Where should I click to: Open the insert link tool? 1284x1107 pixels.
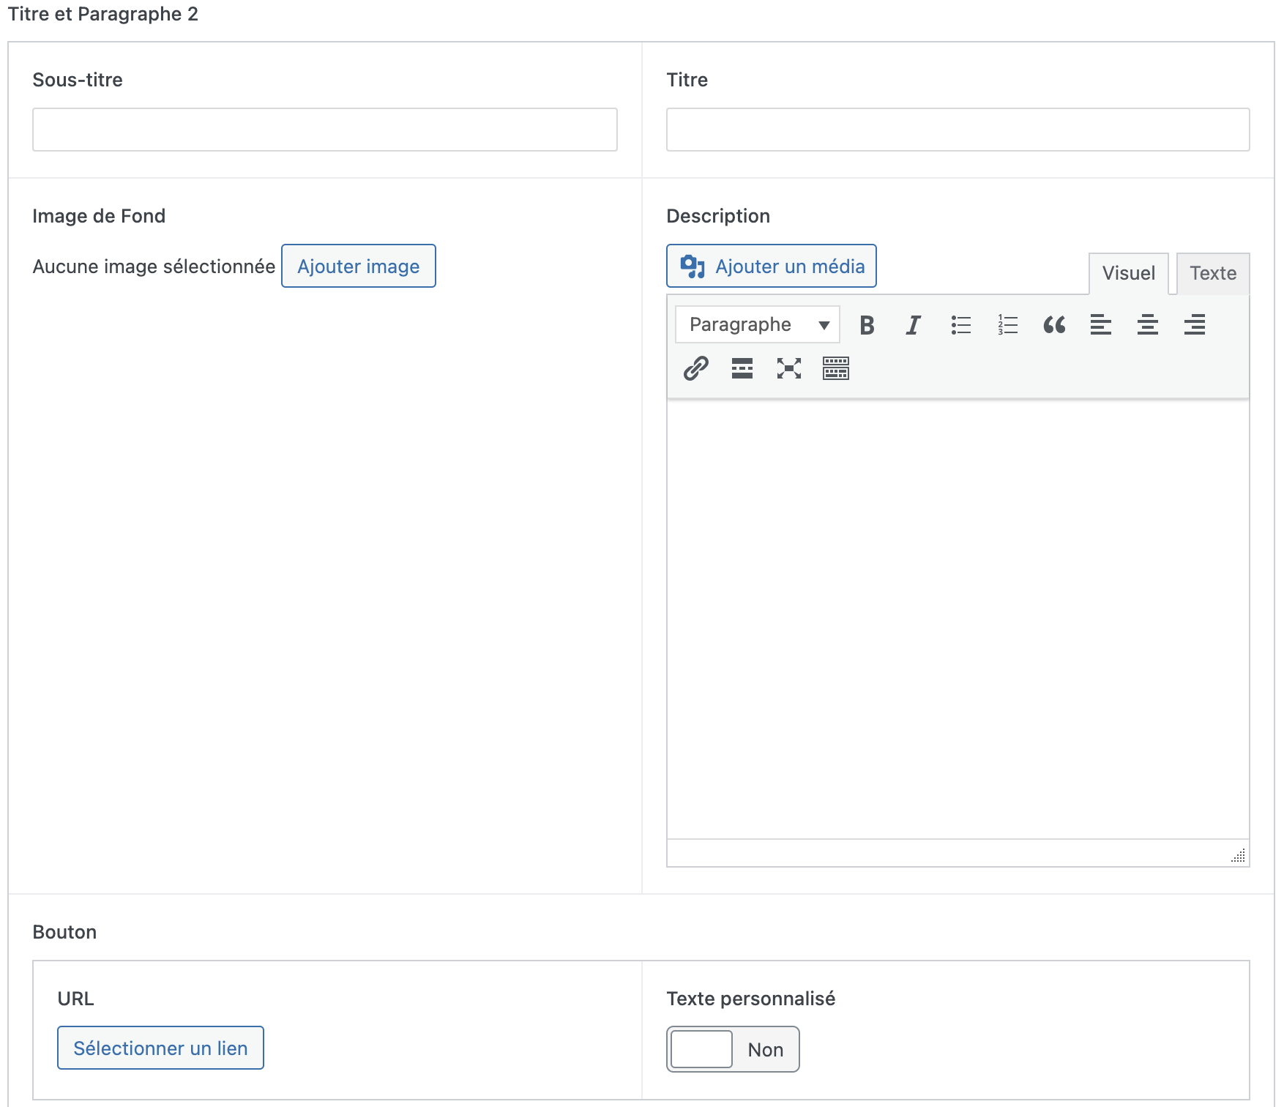point(695,368)
